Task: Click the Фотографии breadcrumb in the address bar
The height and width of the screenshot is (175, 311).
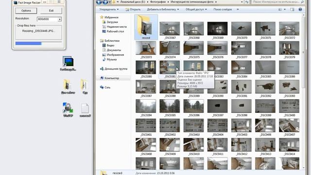Action: (157, 2)
